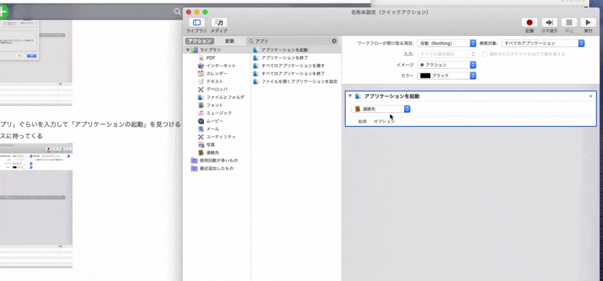Select the ファイルとフォルダ library category

[x=221, y=97]
